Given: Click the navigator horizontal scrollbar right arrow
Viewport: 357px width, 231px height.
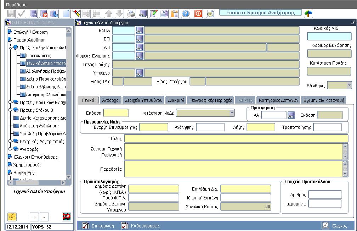Looking at the screenshot, I should 63,182.
